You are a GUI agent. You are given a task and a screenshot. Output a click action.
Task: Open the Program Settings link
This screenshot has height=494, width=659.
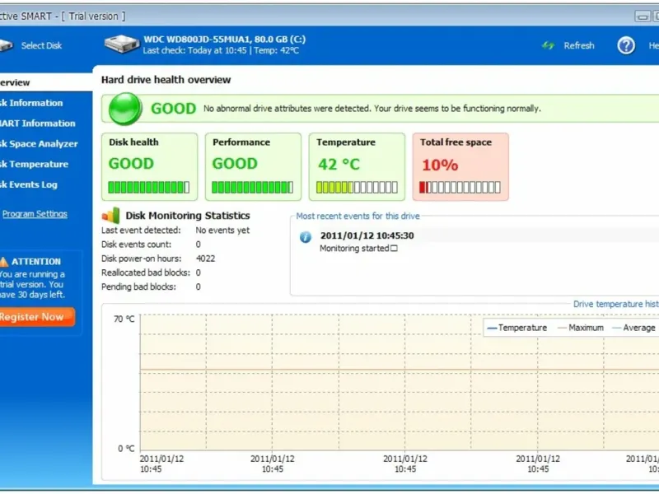35,214
